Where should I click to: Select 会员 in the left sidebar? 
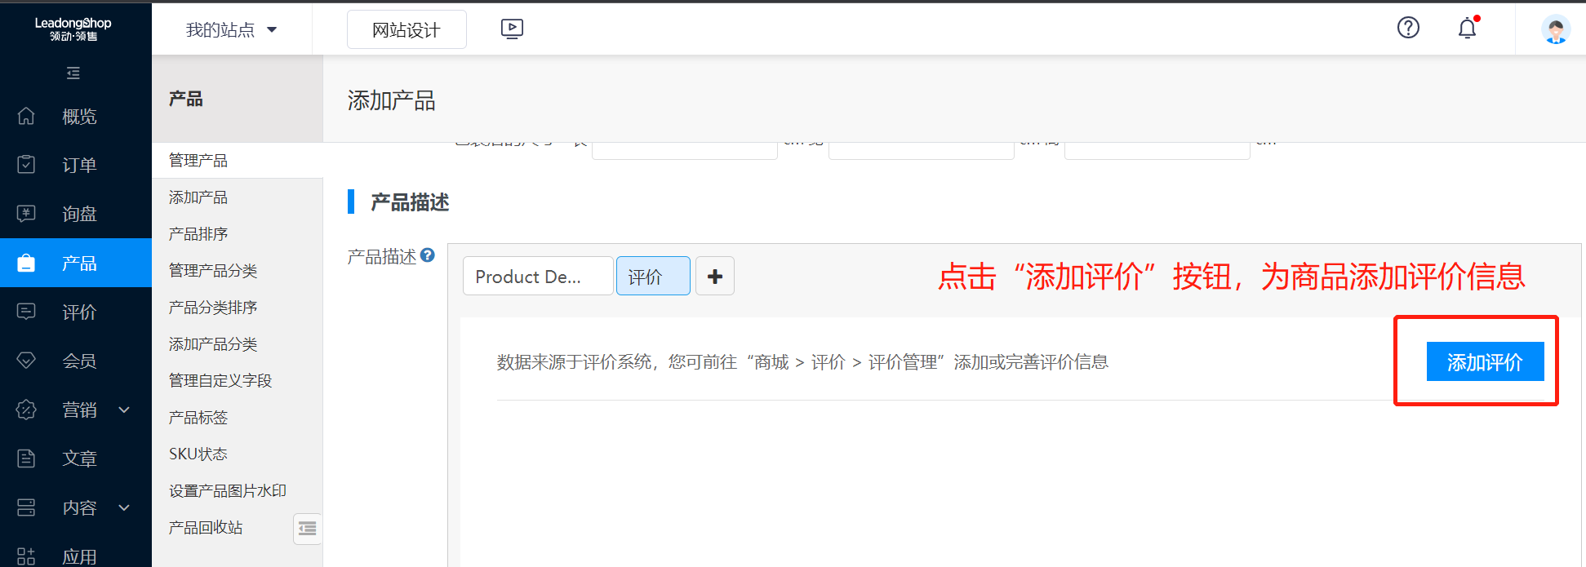point(79,361)
